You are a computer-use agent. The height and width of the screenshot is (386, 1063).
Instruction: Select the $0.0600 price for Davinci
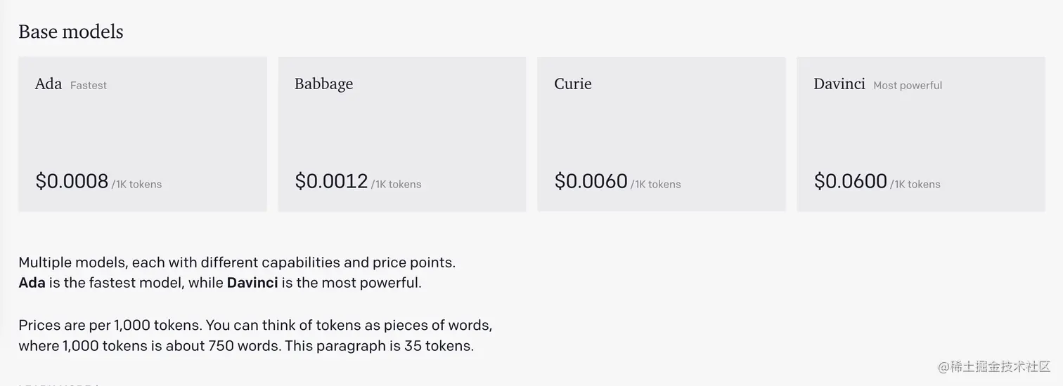coord(851,181)
